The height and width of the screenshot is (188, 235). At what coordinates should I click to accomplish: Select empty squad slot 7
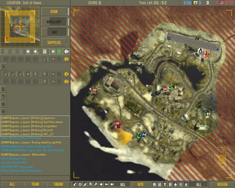coord(3,97)
